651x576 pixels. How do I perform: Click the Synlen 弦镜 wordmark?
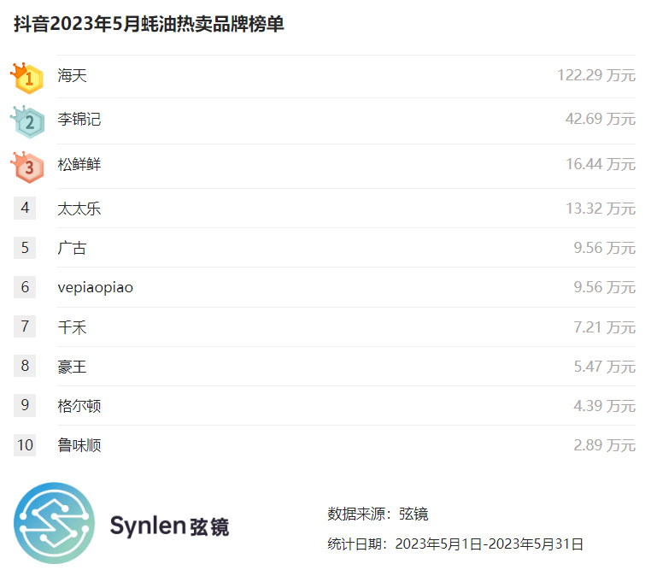(x=169, y=526)
